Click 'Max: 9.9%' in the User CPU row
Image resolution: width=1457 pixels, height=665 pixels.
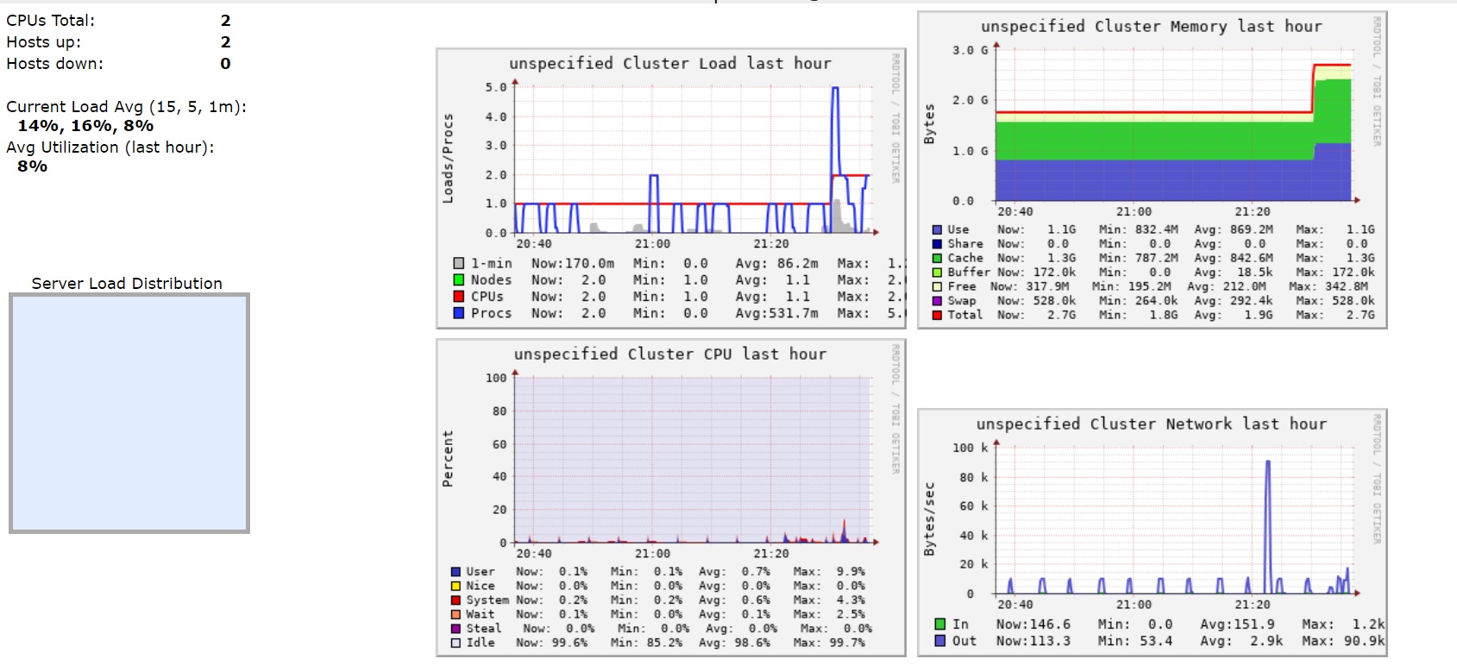point(829,572)
